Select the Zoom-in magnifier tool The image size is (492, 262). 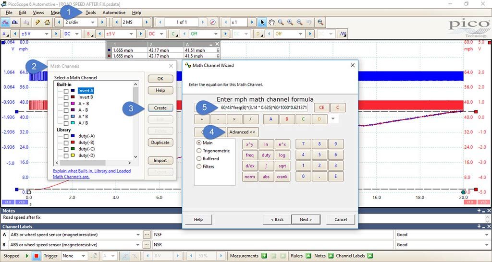coord(290,22)
